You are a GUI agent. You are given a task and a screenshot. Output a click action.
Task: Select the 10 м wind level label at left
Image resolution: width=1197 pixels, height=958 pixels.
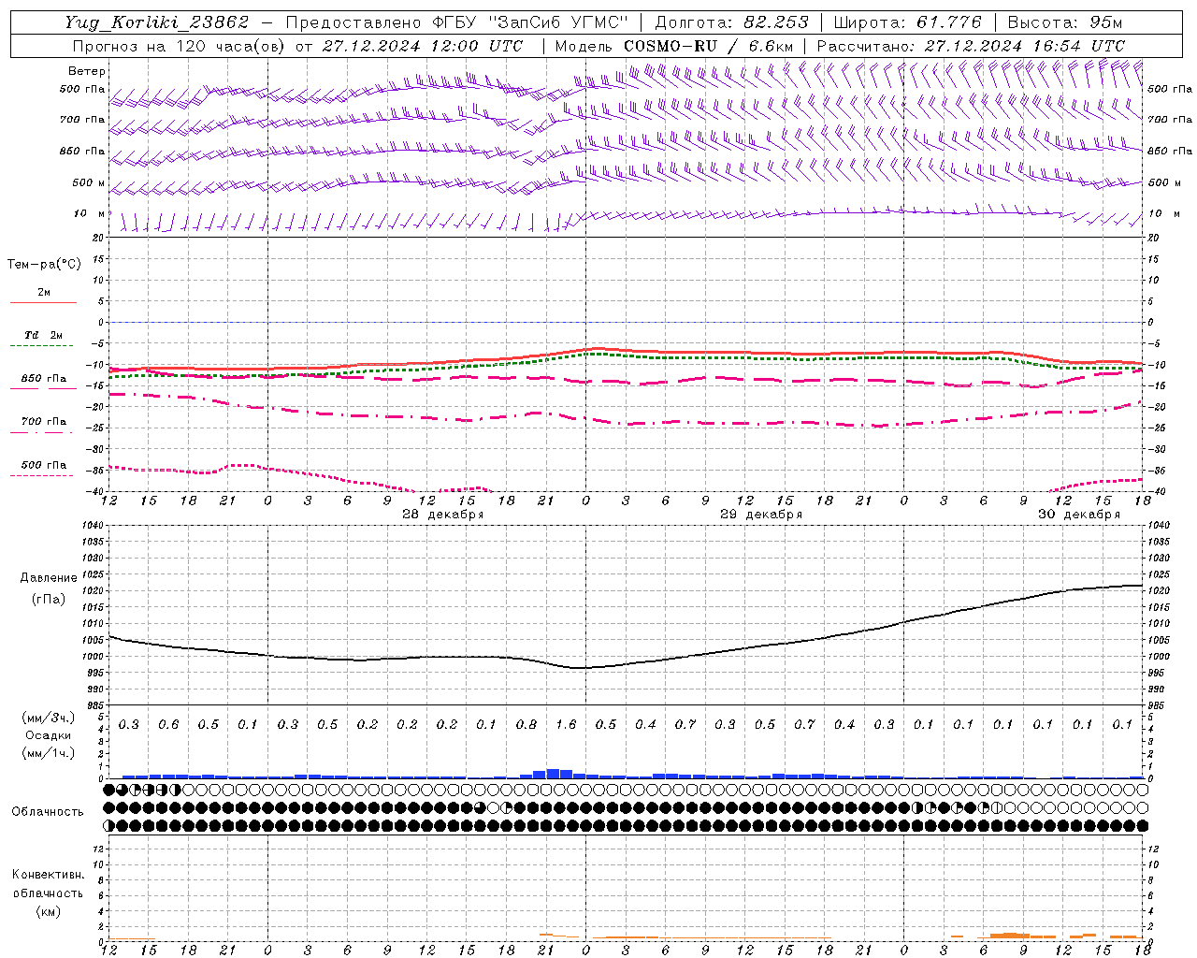(89, 213)
